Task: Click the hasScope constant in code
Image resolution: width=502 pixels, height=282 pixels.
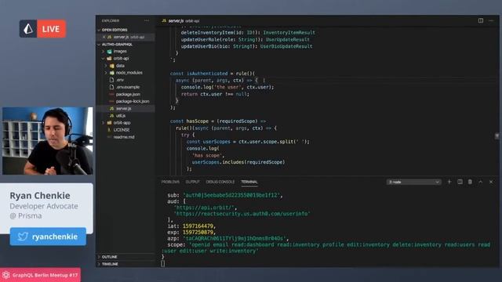Action: point(197,121)
